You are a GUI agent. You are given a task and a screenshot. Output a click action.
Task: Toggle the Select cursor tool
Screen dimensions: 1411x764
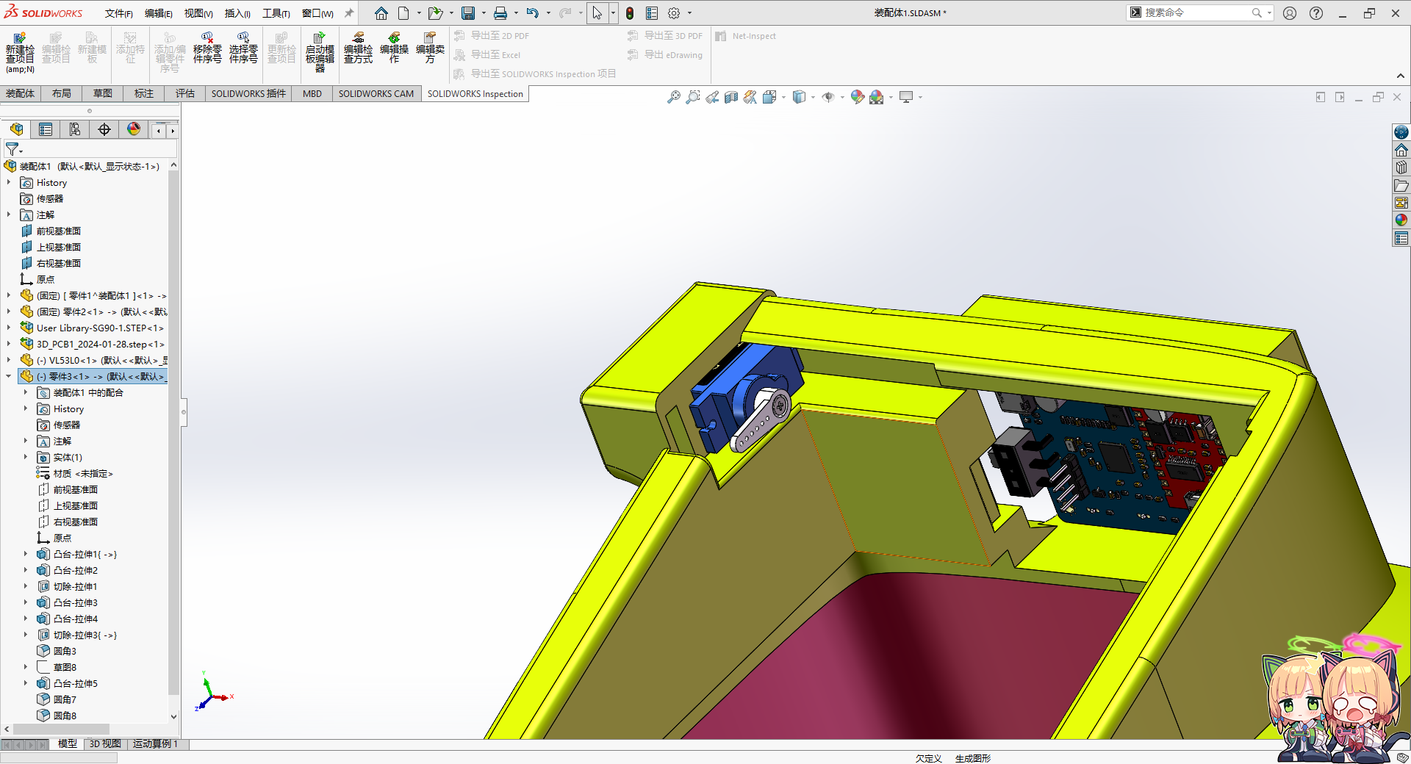click(597, 13)
